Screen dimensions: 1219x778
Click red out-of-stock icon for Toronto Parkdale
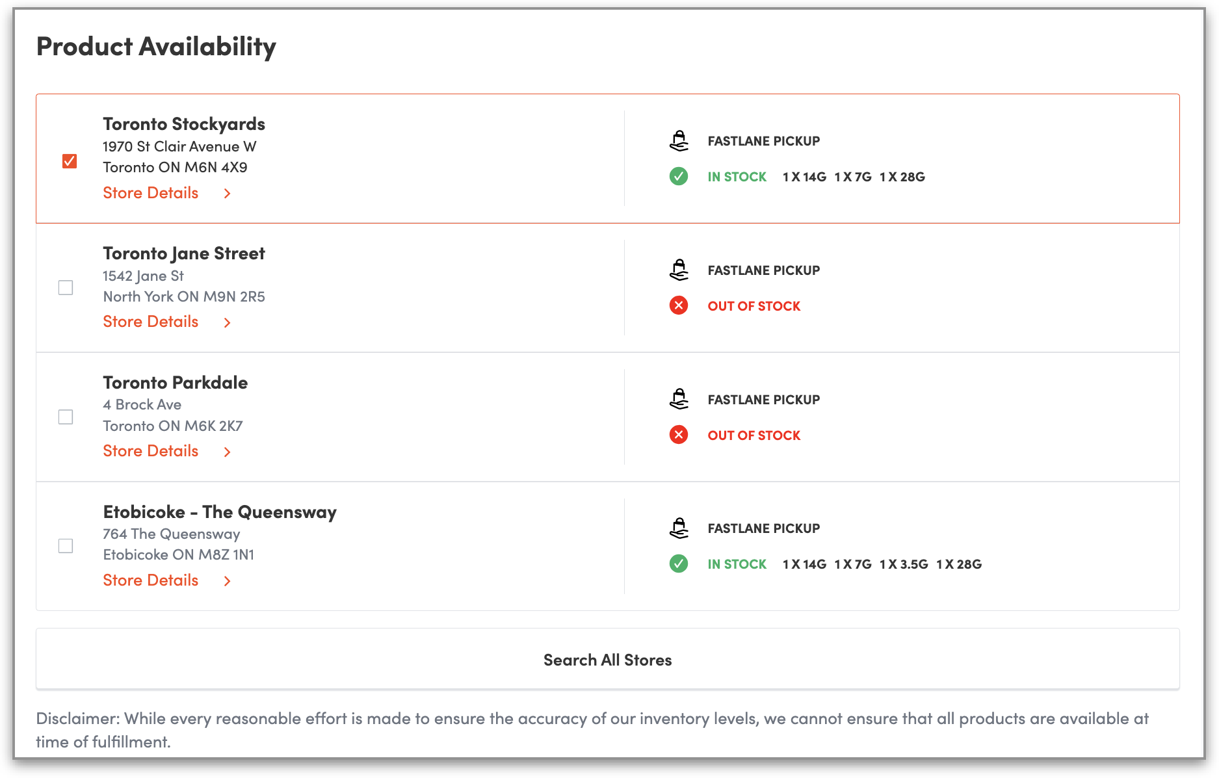click(x=679, y=435)
